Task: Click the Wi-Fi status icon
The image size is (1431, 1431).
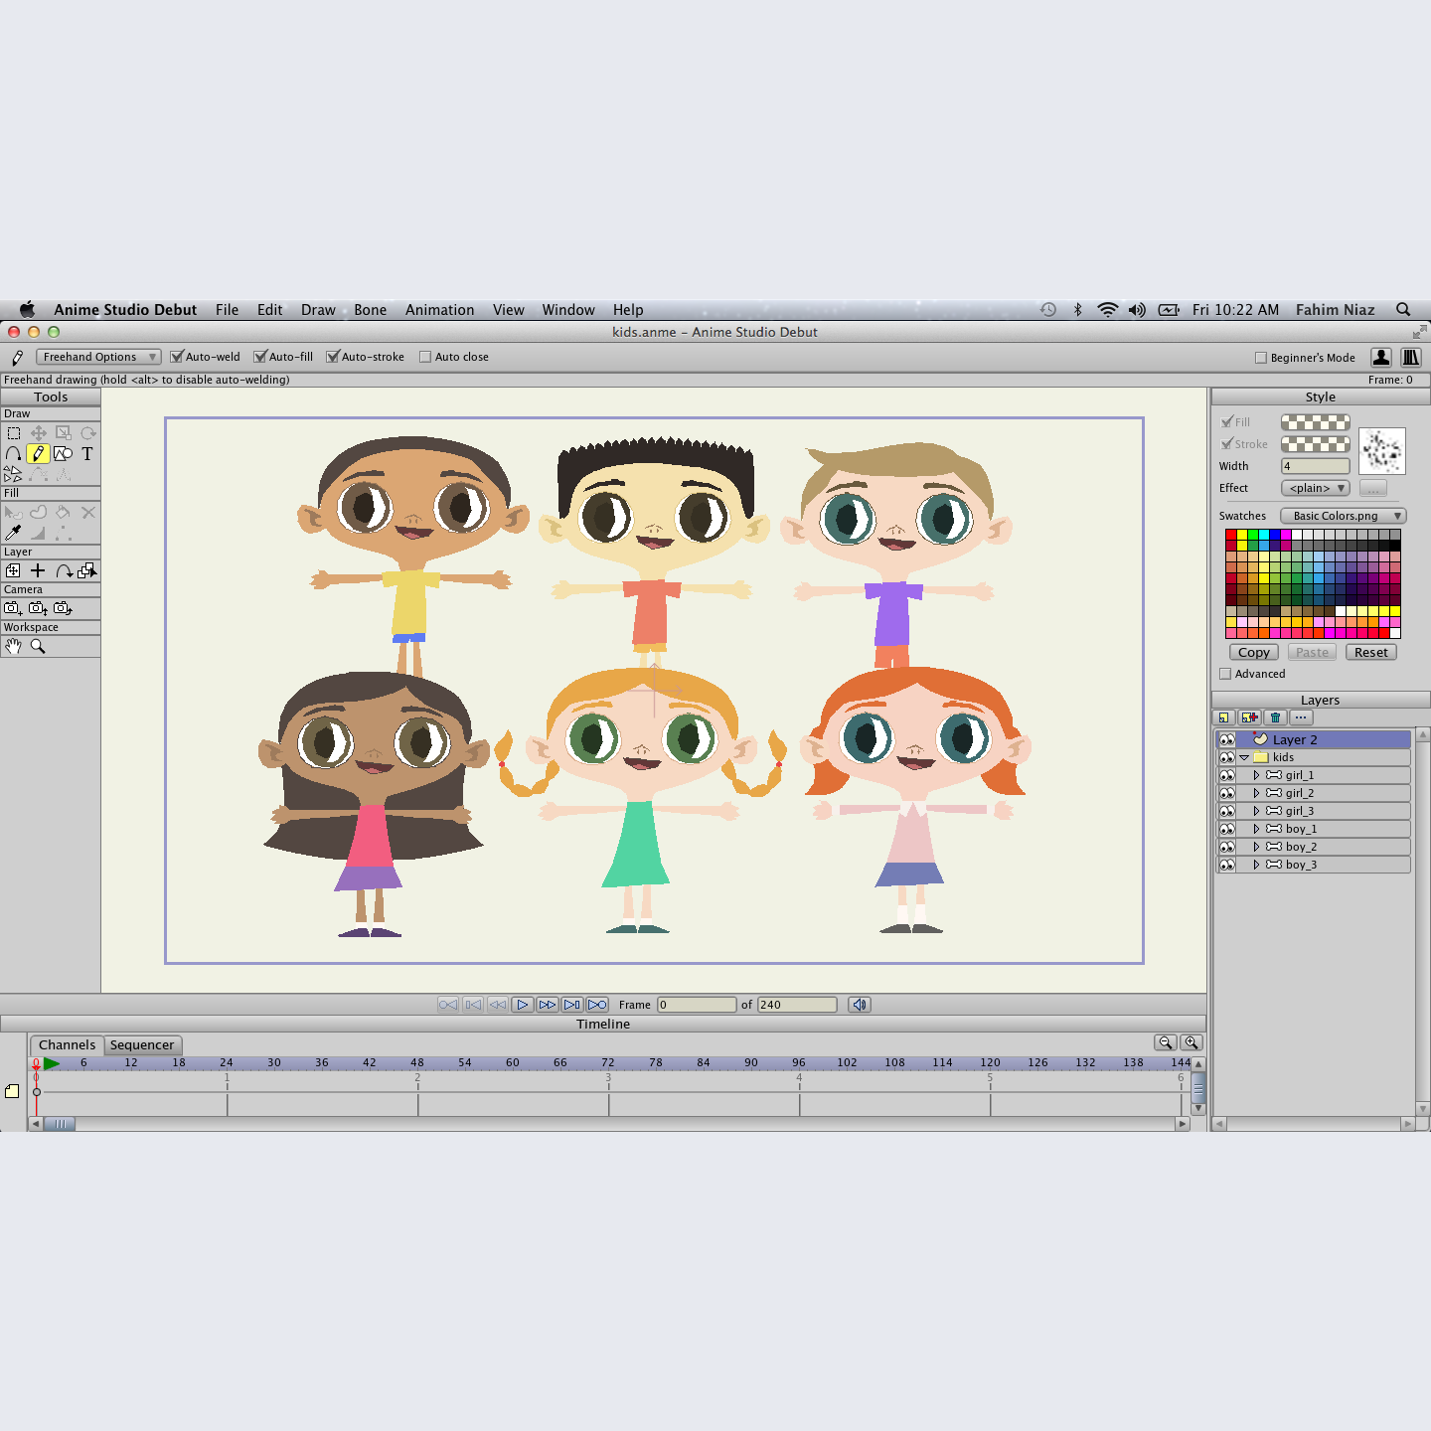Action: click(1107, 310)
